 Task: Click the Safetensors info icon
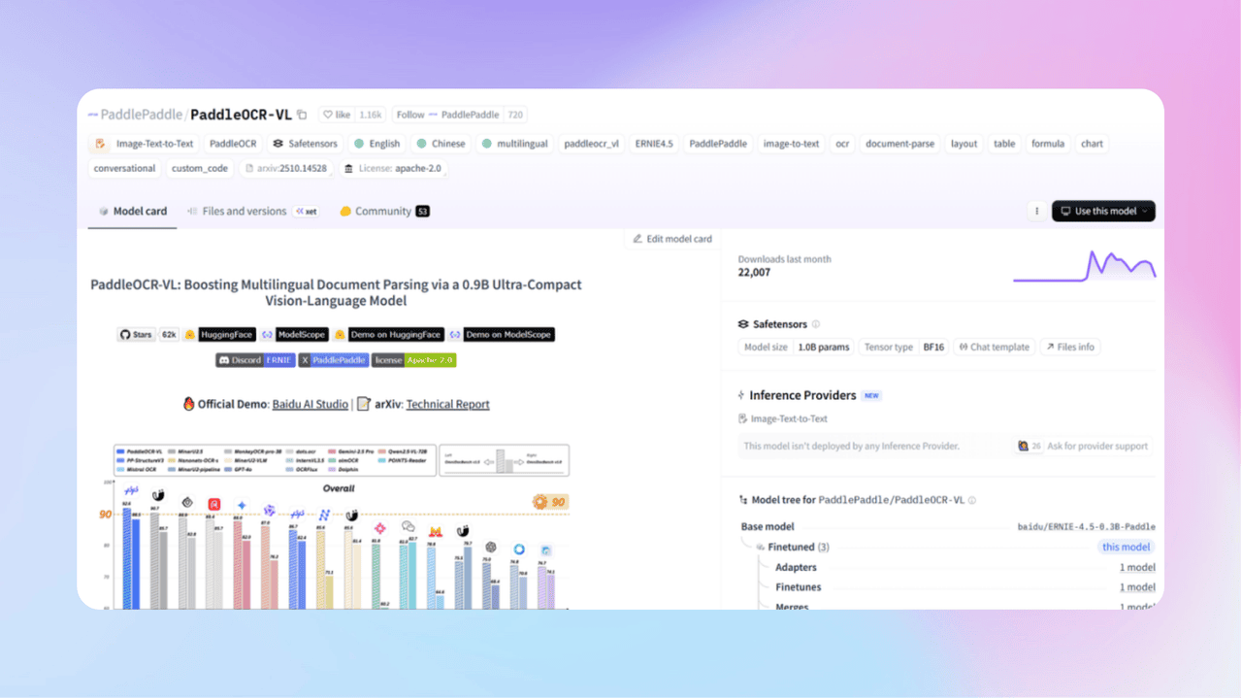[x=815, y=324]
